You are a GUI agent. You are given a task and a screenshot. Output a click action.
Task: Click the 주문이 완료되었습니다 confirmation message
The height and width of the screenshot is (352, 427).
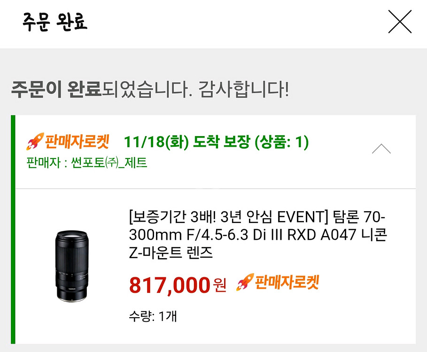pos(101,89)
